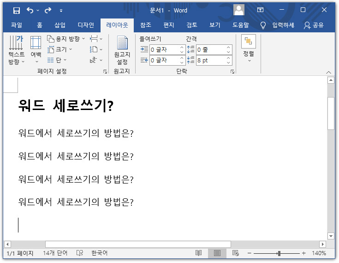This screenshot has width=339, height=263.
Task: Open the 단 columns dropdown
Action: [57, 60]
